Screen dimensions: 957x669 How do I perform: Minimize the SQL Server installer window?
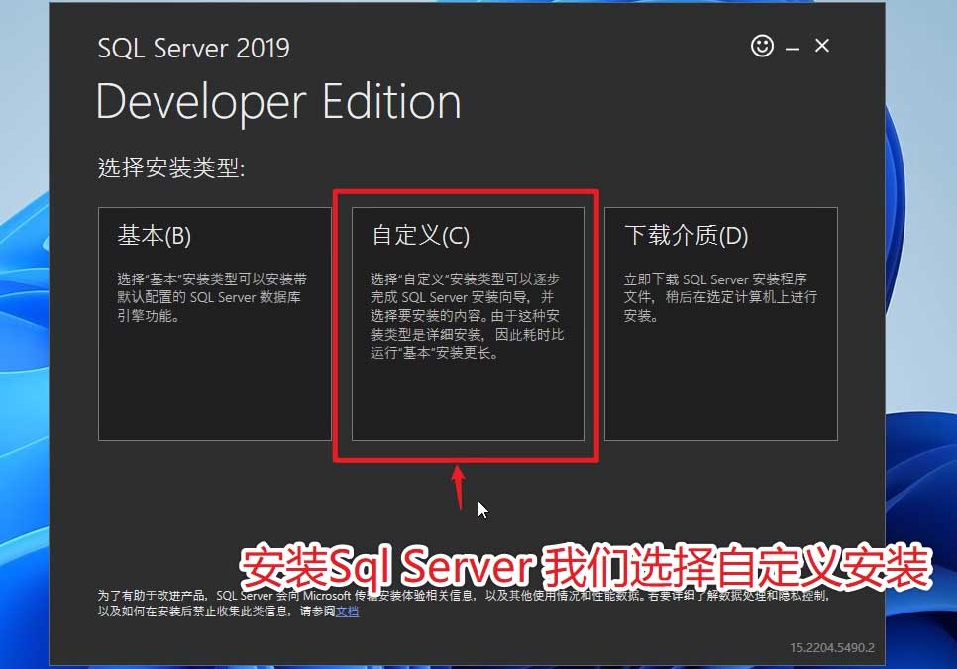pyautogui.click(x=793, y=47)
